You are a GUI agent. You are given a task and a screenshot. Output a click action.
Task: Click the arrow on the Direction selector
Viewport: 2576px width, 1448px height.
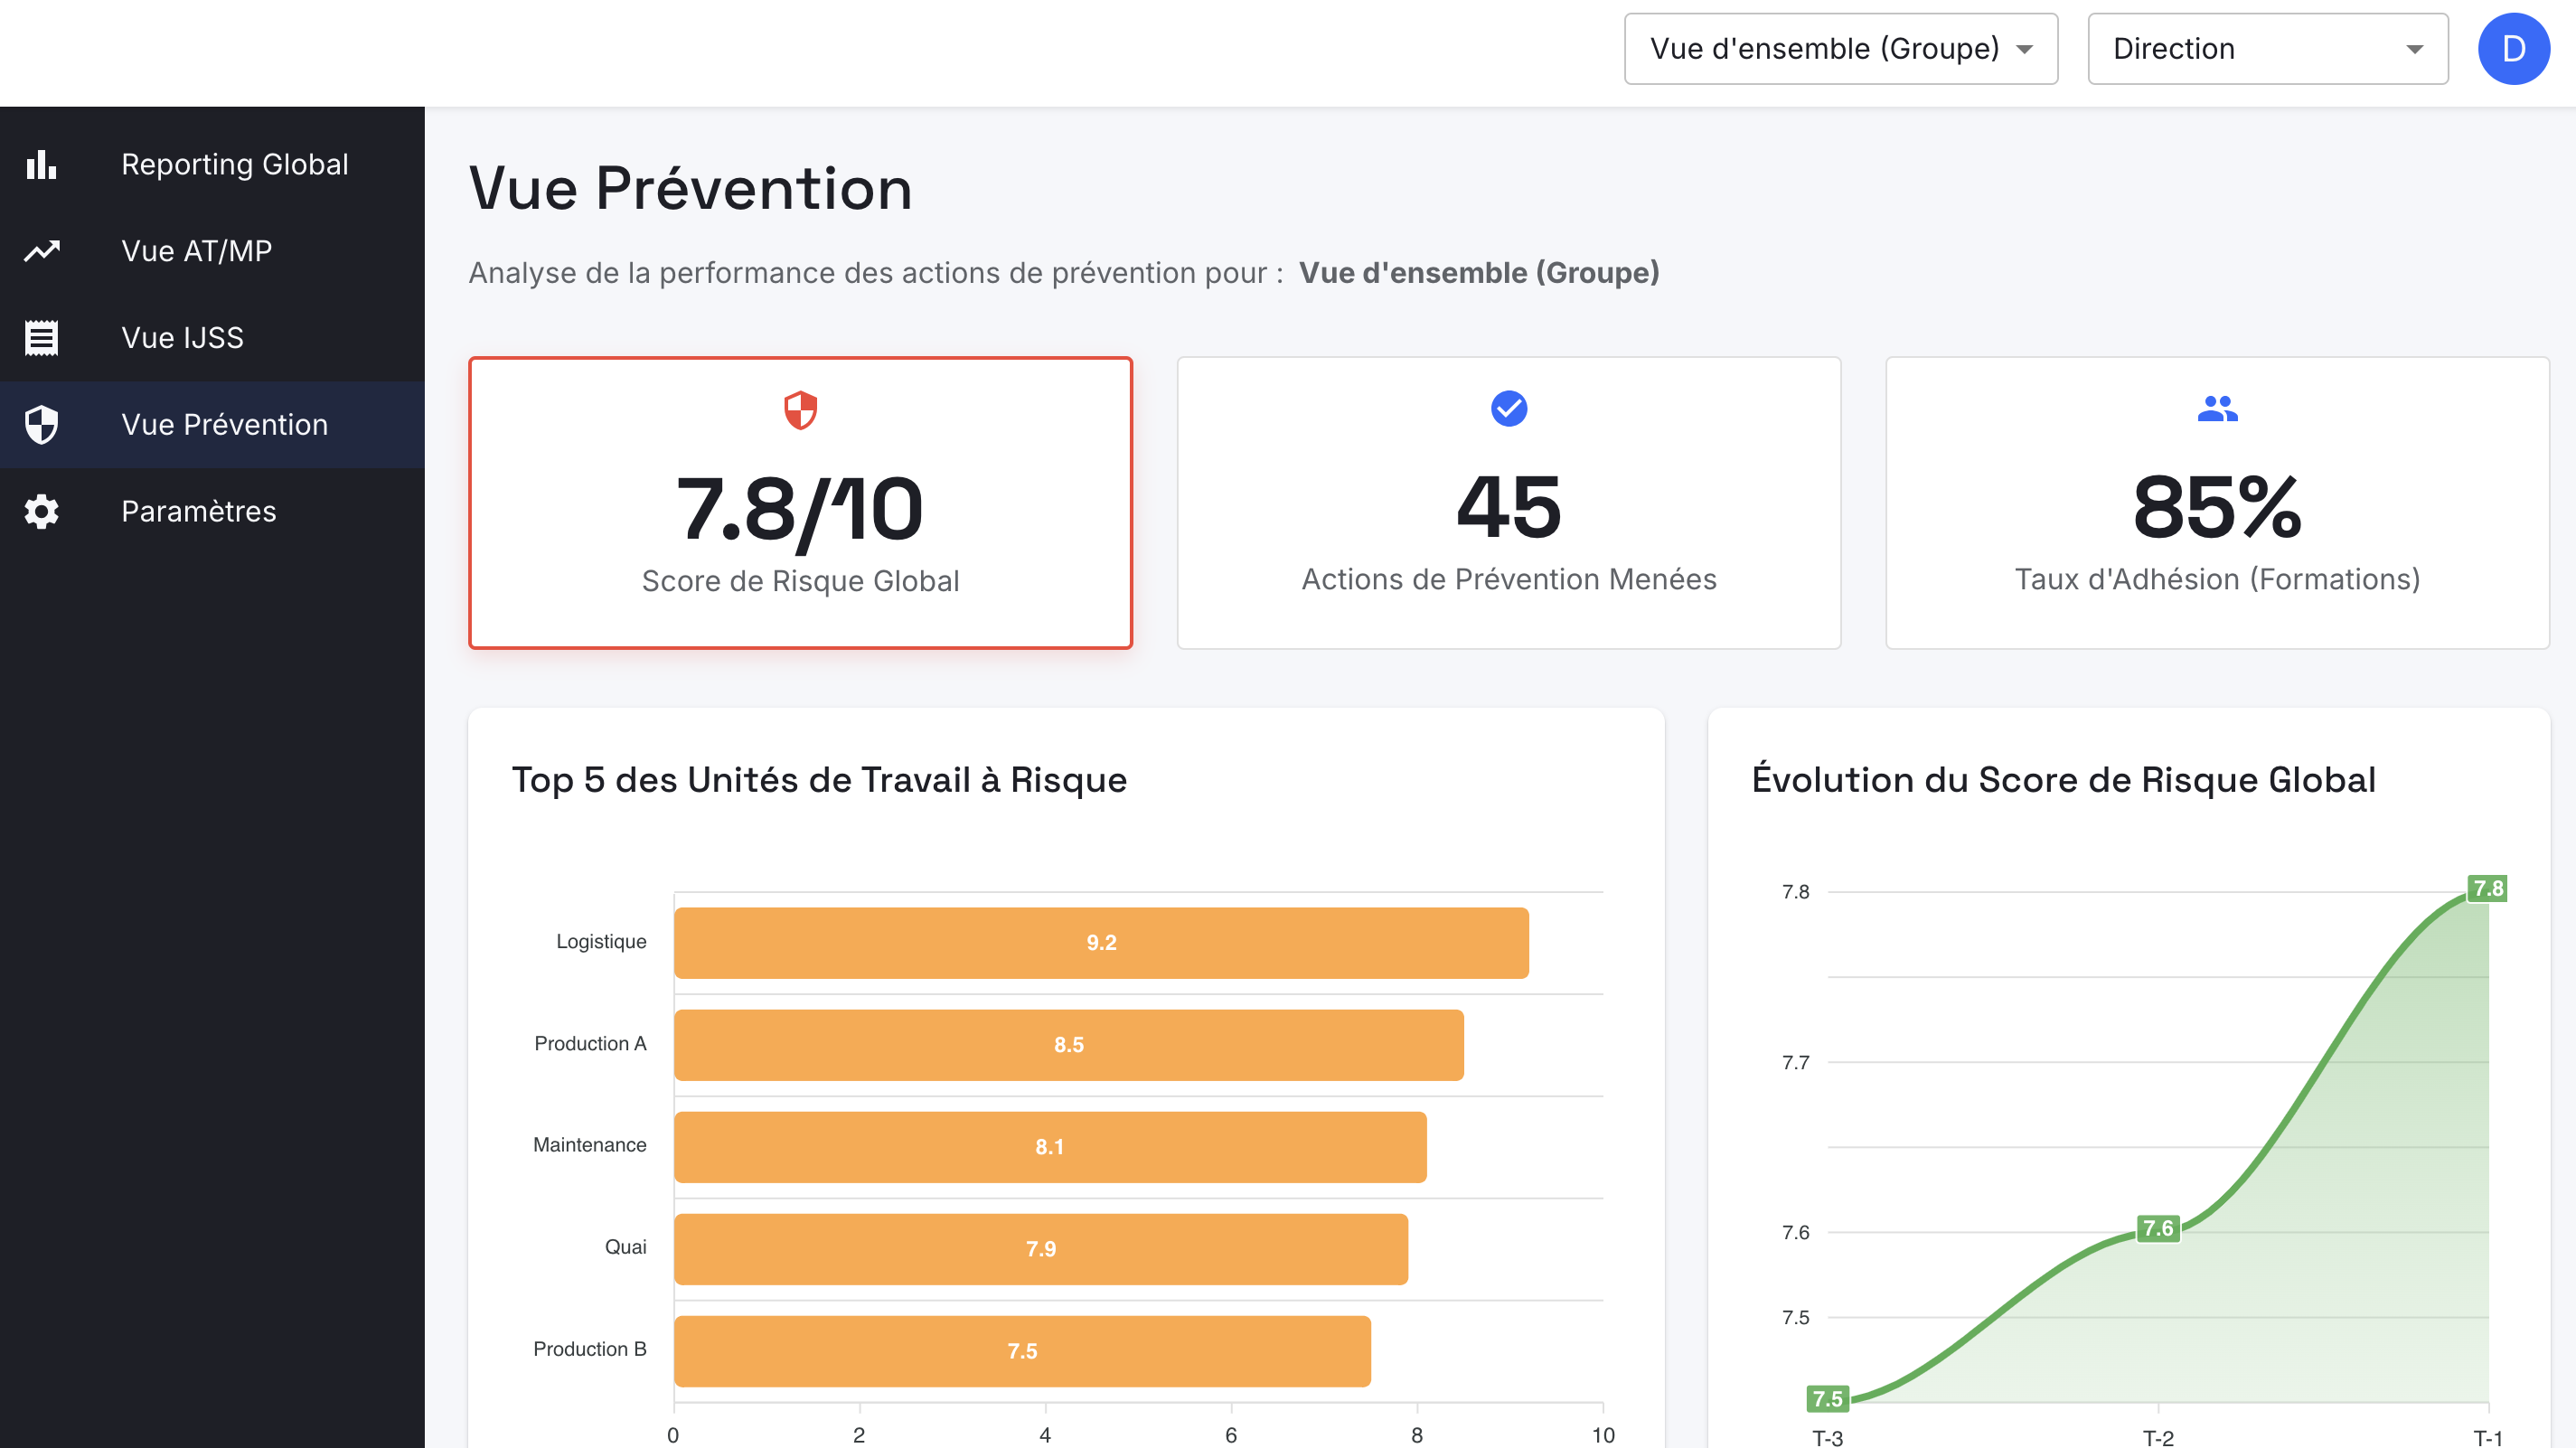(x=2414, y=49)
